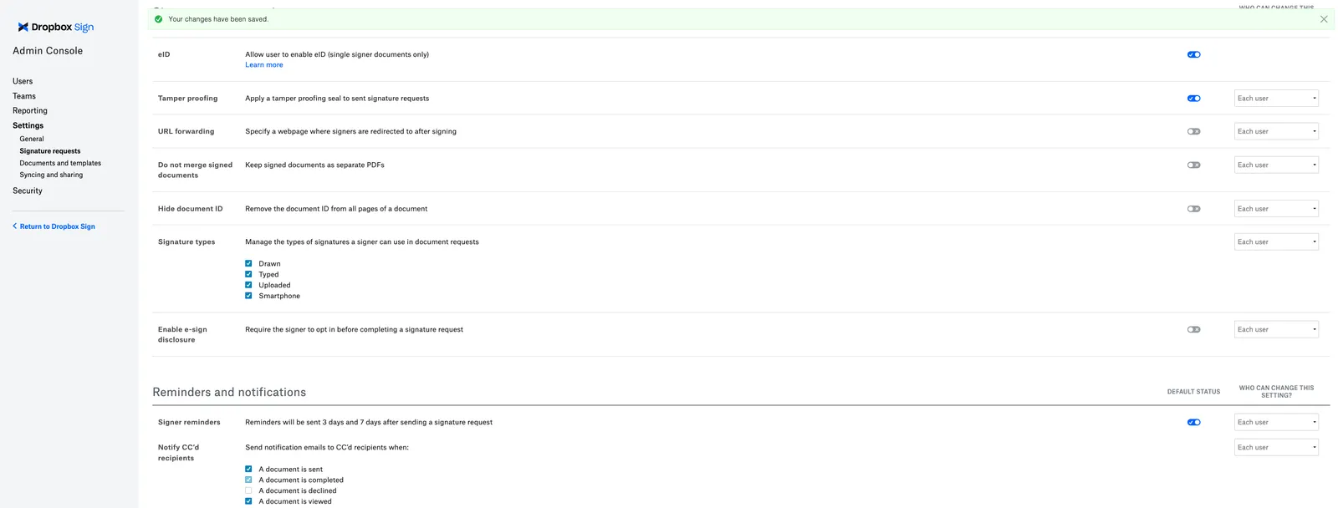Dismiss the changes saved notification banner

coord(1324,19)
